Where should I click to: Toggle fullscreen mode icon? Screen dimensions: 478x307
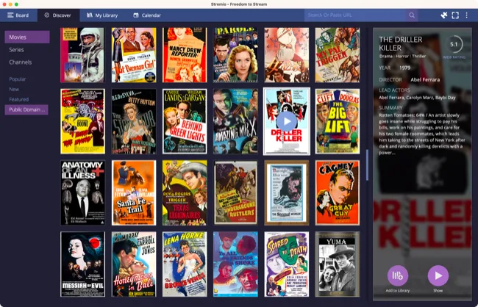455,15
